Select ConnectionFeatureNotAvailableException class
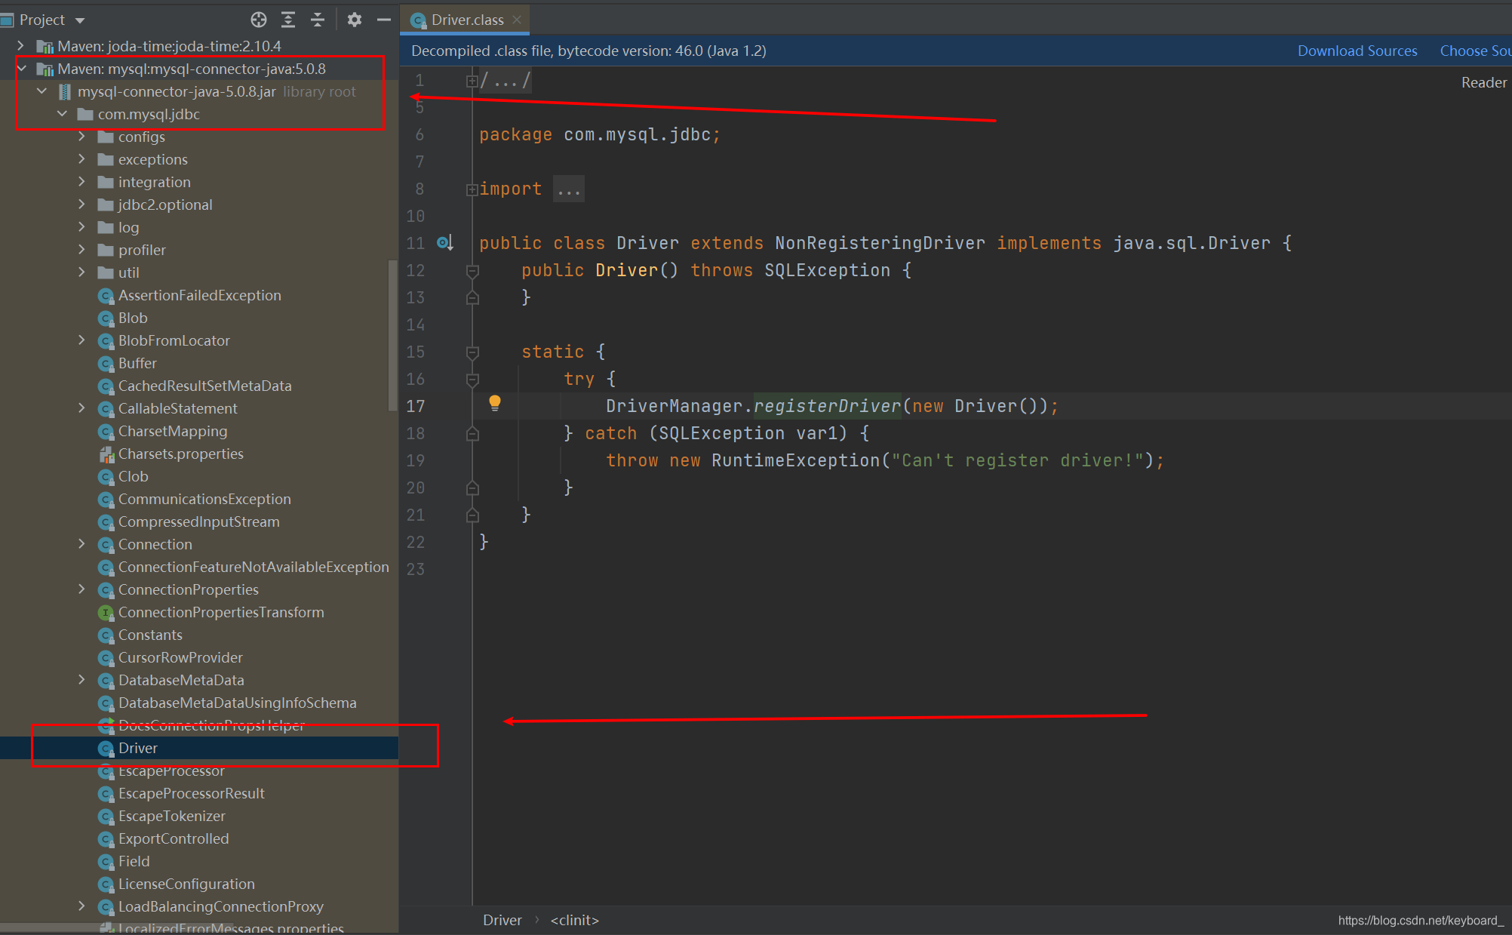The width and height of the screenshot is (1512, 935). coord(254,567)
